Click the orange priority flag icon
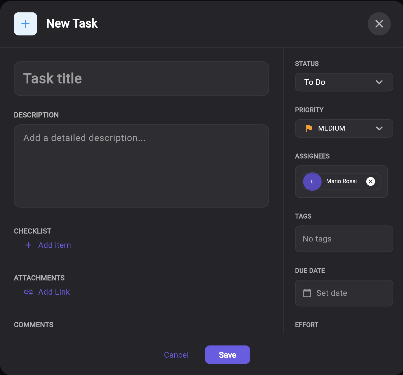 [309, 128]
